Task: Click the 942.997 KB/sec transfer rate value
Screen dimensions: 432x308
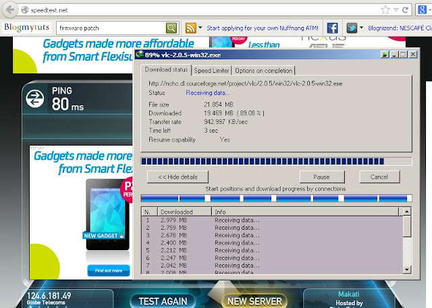Action: click(226, 122)
